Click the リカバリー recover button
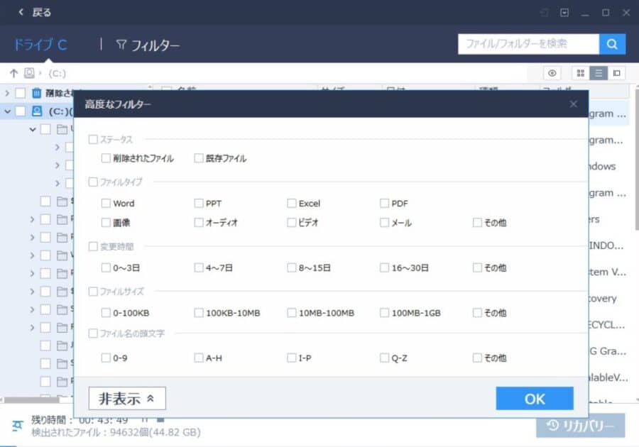The height and width of the screenshot is (447, 639). (580, 426)
